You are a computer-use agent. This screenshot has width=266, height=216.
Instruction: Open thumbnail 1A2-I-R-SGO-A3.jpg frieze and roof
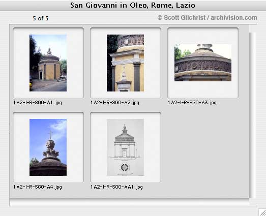coord(203,63)
